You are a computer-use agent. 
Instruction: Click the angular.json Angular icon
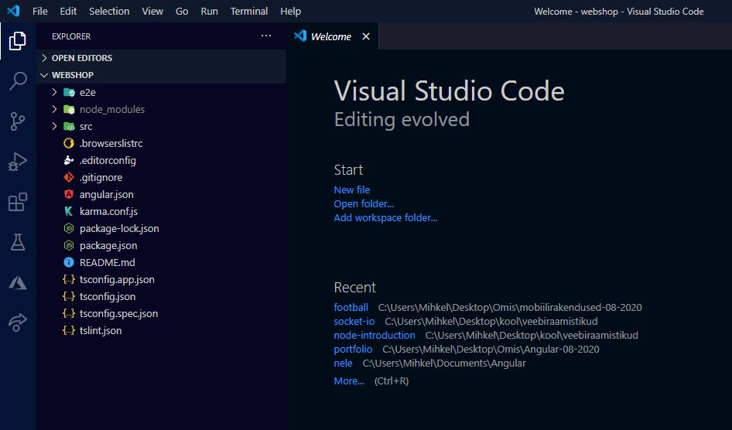[x=69, y=194]
